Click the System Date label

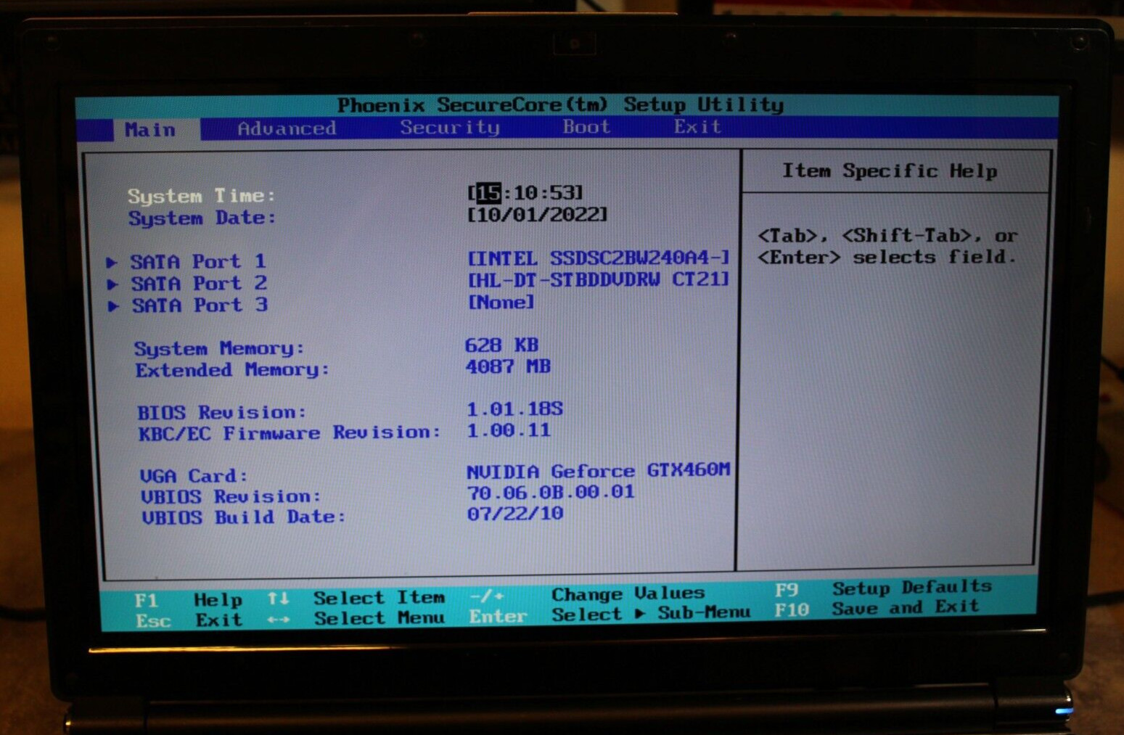202,218
